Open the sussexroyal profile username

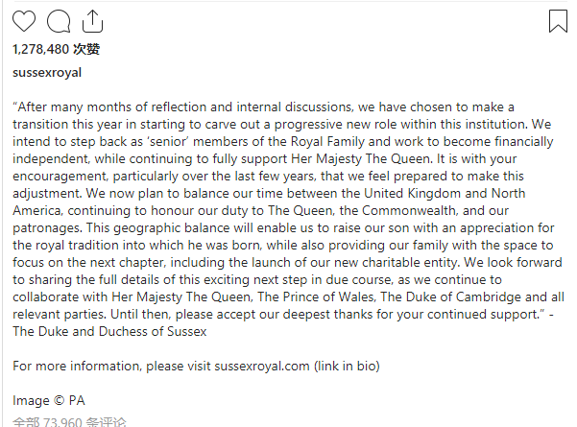tap(47, 73)
